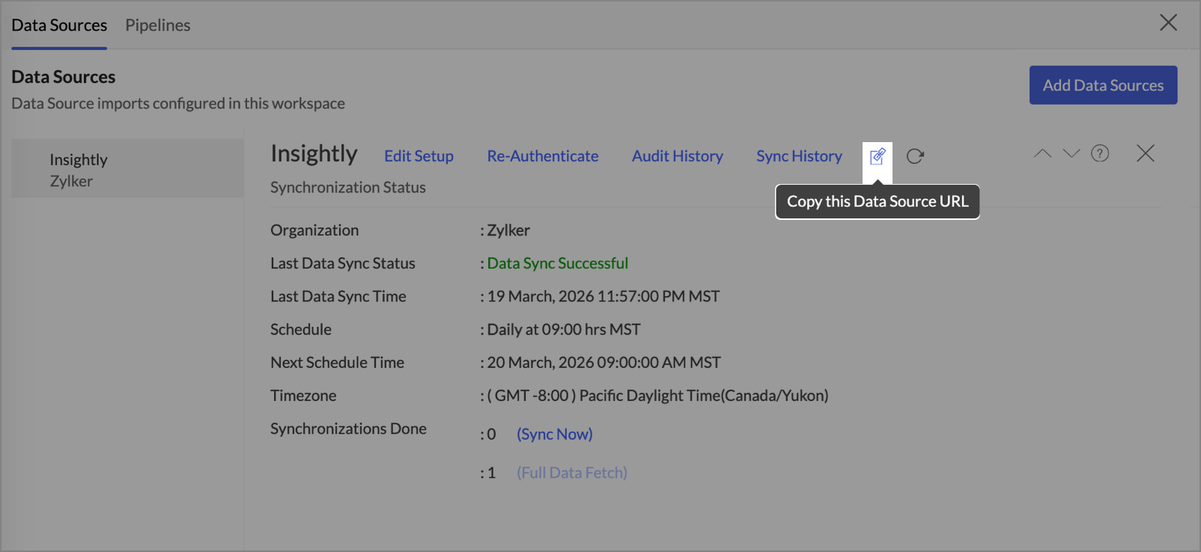Click the Daily at 09:00 hrs schedule value
Image resolution: width=1201 pixels, height=552 pixels.
click(564, 330)
